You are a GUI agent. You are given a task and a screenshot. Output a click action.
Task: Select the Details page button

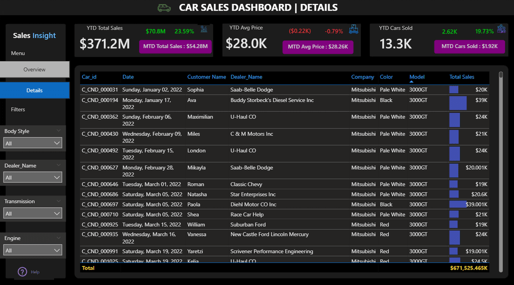[x=34, y=91]
